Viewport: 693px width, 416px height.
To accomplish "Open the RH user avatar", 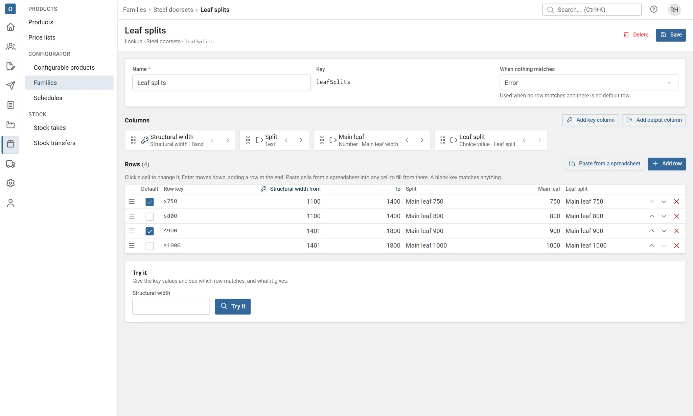I will (674, 9).
